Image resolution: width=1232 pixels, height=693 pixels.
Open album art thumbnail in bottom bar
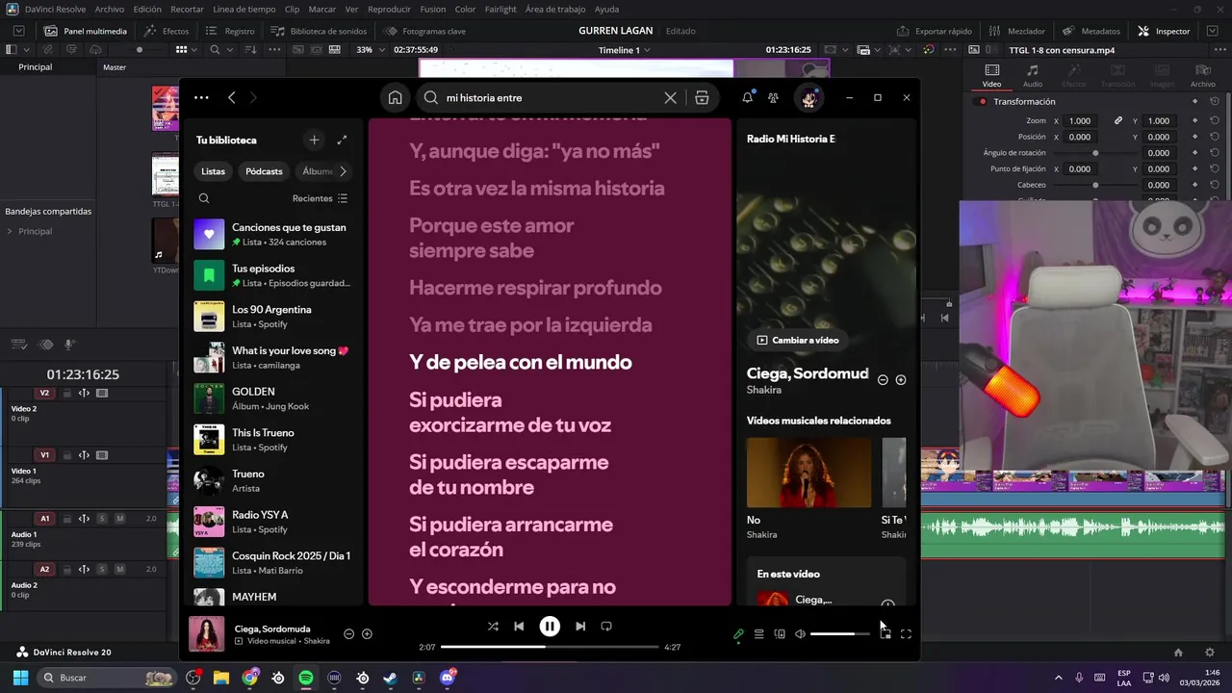click(206, 633)
